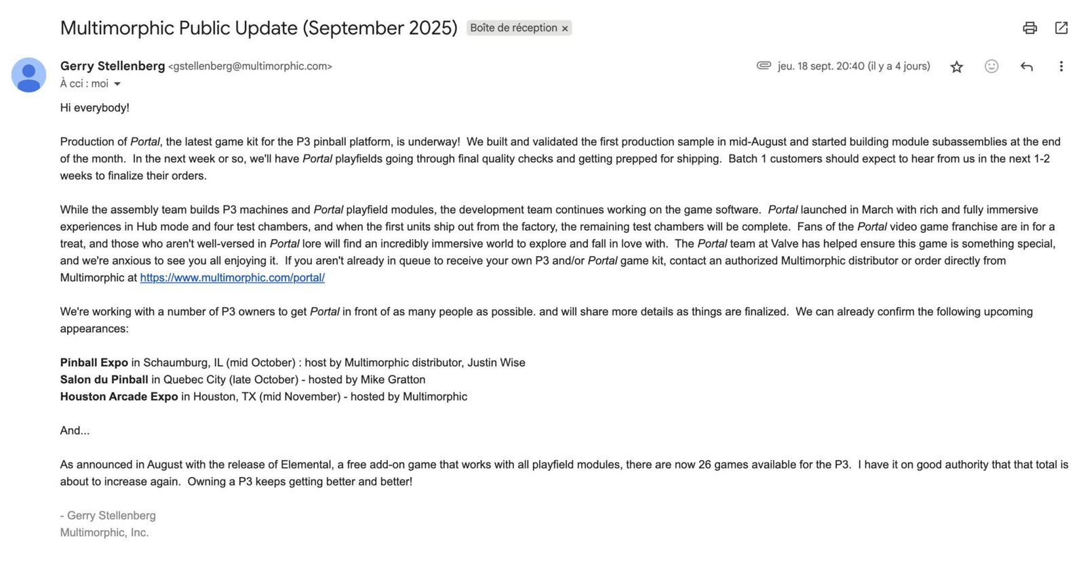Image resolution: width=1085 pixels, height=569 pixels.
Task: Open the multimorphic.com/portal link
Action: click(232, 278)
